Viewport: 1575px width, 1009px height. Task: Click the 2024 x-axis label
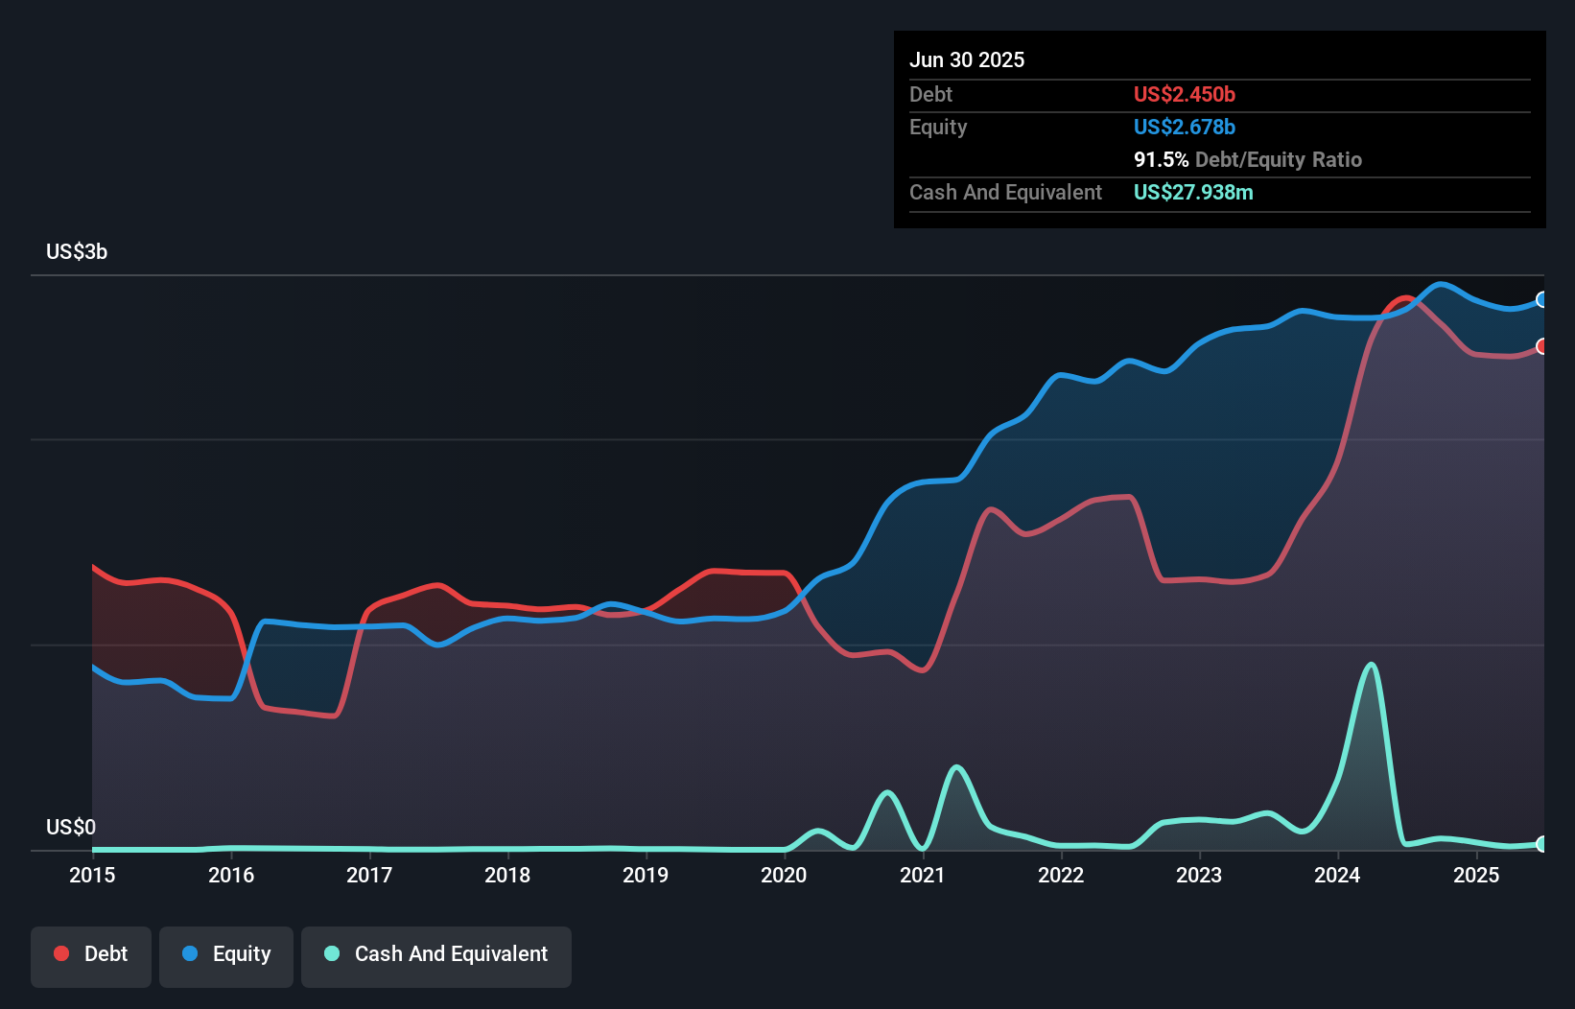point(1337,875)
